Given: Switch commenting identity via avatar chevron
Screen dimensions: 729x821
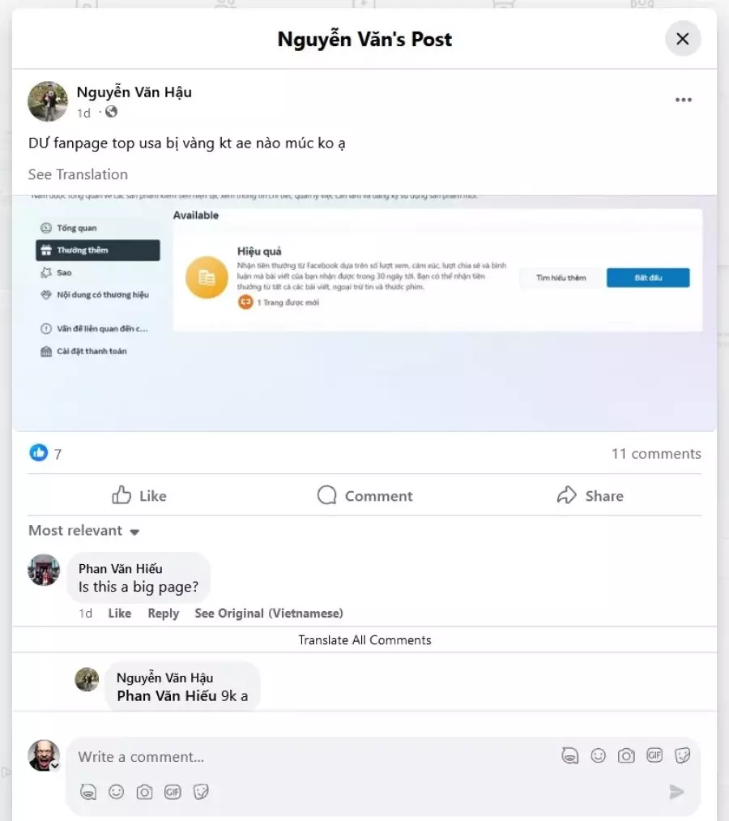Looking at the screenshot, I should click(x=55, y=765).
